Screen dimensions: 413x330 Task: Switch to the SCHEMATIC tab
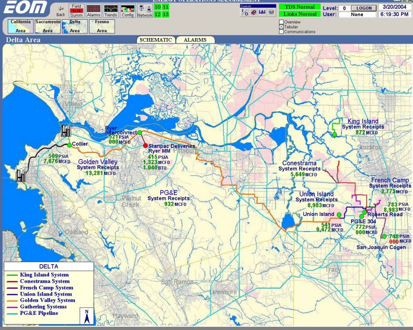[x=156, y=40]
